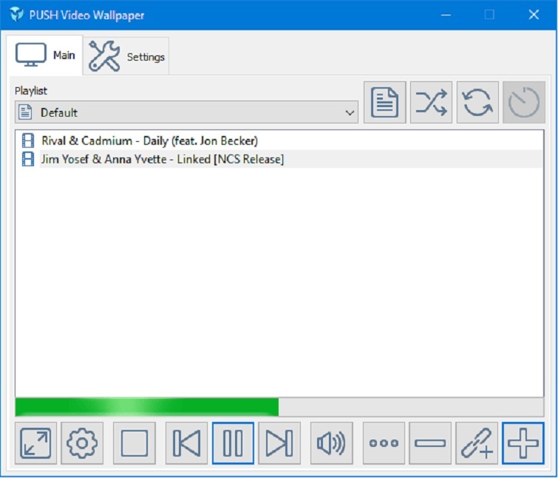Pause the current video wallpaper
Image resolution: width=558 pixels, height=478 pixels.
coord(233,443)
